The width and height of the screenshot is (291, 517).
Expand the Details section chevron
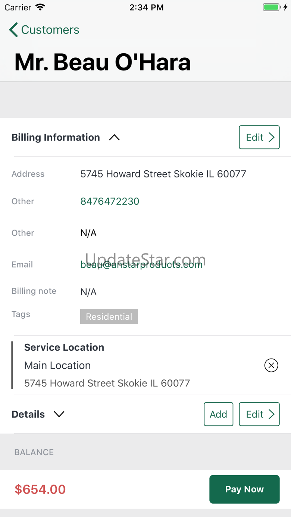click(x=59, y=414)
